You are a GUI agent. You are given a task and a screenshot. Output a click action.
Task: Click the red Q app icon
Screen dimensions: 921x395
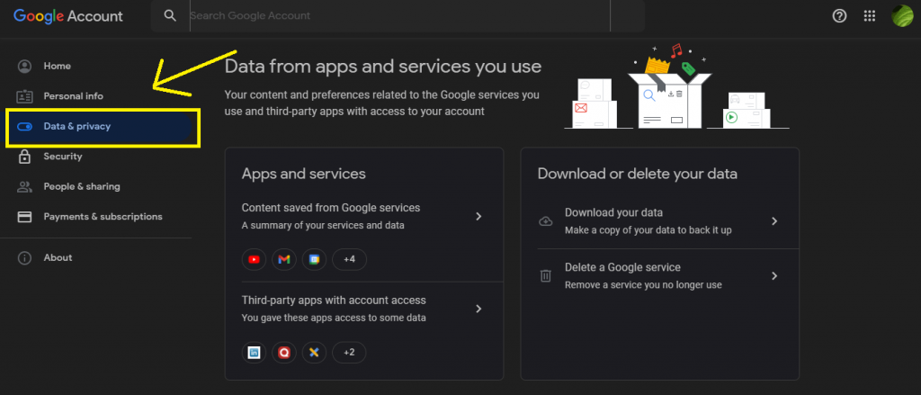click(x=283, y=352)
